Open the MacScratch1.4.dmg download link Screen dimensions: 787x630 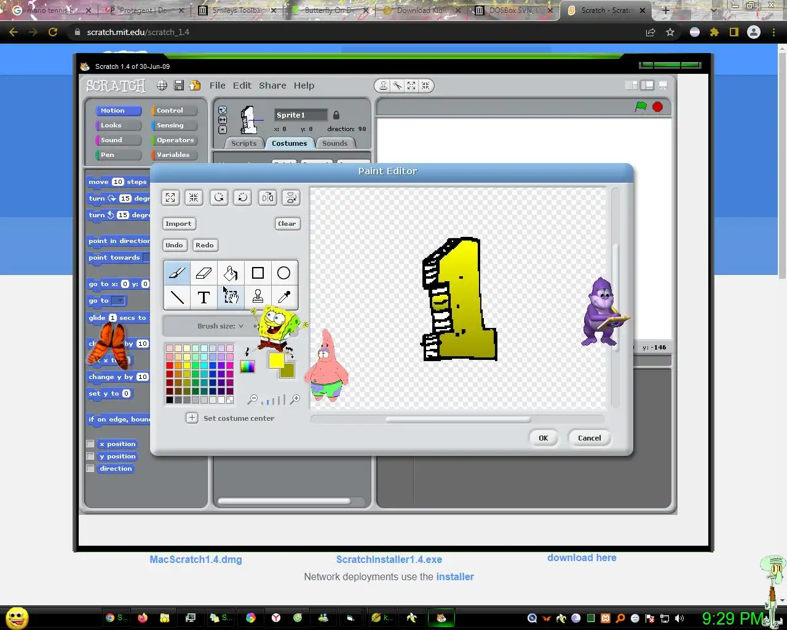[x=196, y=560]
